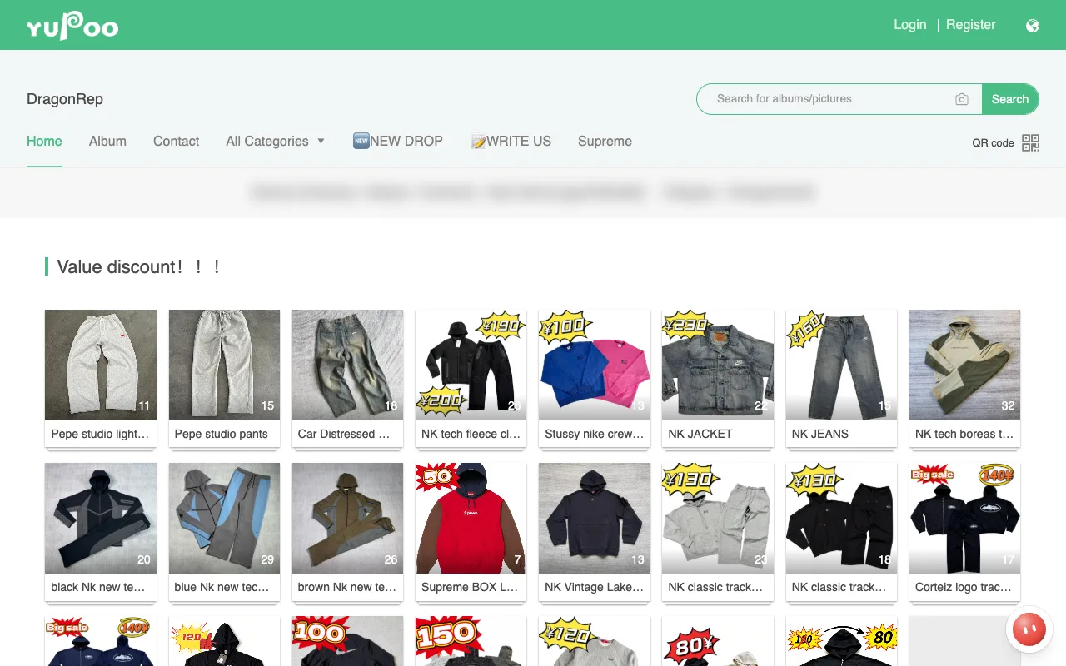Open the NK JACKET album thumbnail
The height and width of the screenshot is (666, 1066).
[718, 365]
